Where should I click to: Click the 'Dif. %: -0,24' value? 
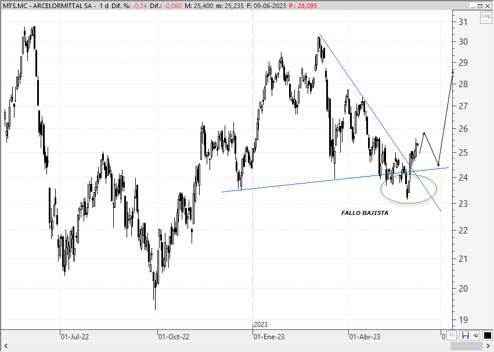point(129,6)
